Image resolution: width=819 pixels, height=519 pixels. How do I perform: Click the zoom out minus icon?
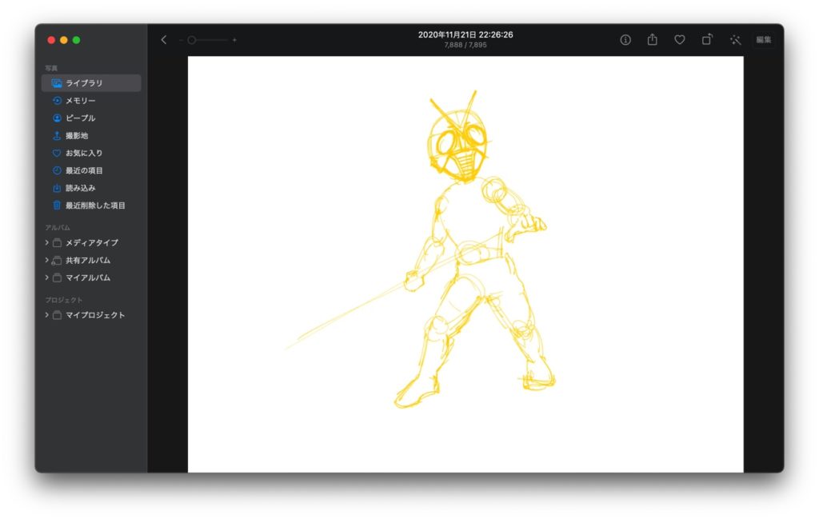181,40
